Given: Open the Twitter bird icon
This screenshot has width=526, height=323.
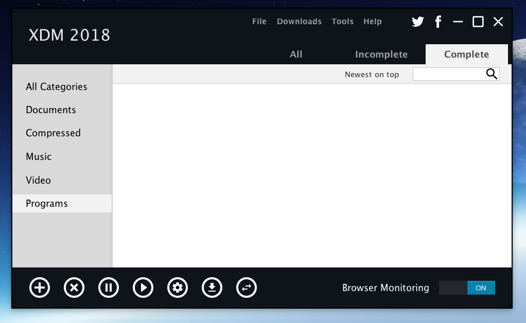Looking at the screenshot, I should [x=417, y=22].
